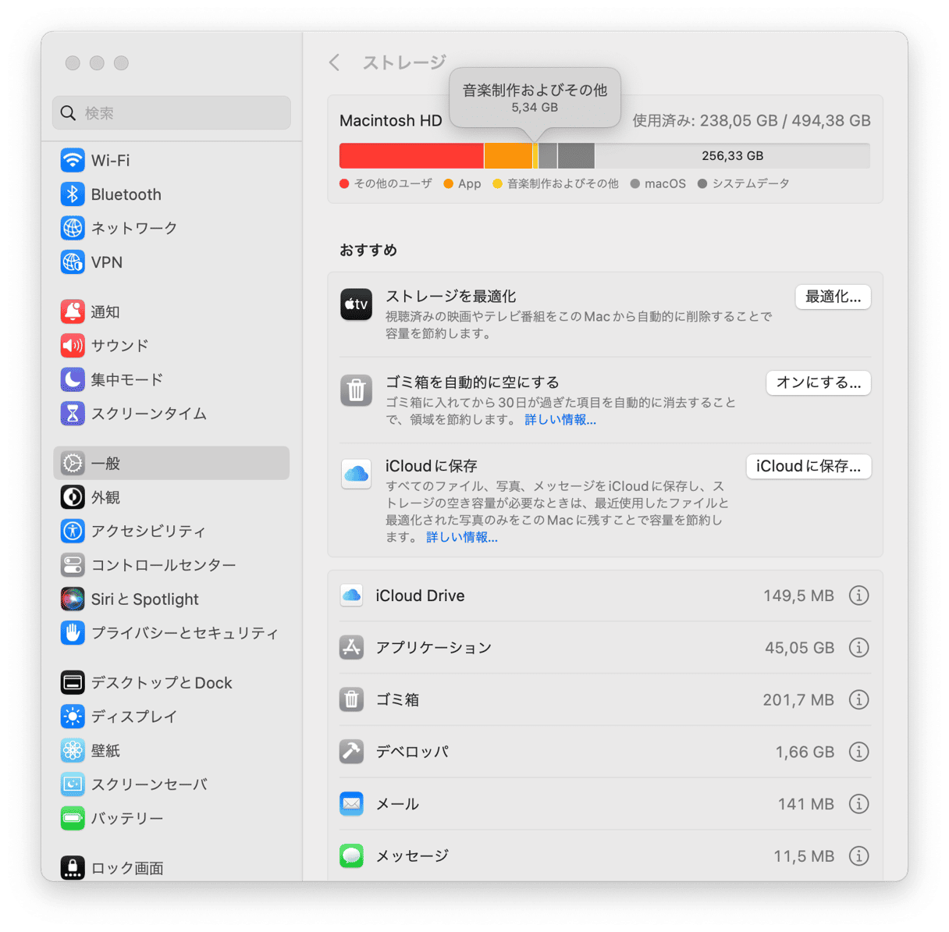Viewport: 949px width, 932px height.
Task: Open the Wi-Fi settings icon in the sidebar
Action: pyautogui.click(x=73, y=160)
